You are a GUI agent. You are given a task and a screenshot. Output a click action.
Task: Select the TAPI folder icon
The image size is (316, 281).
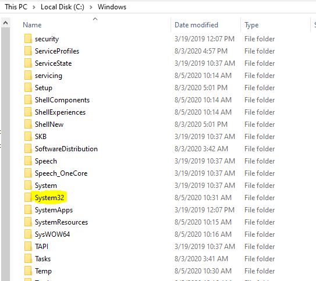28,247
